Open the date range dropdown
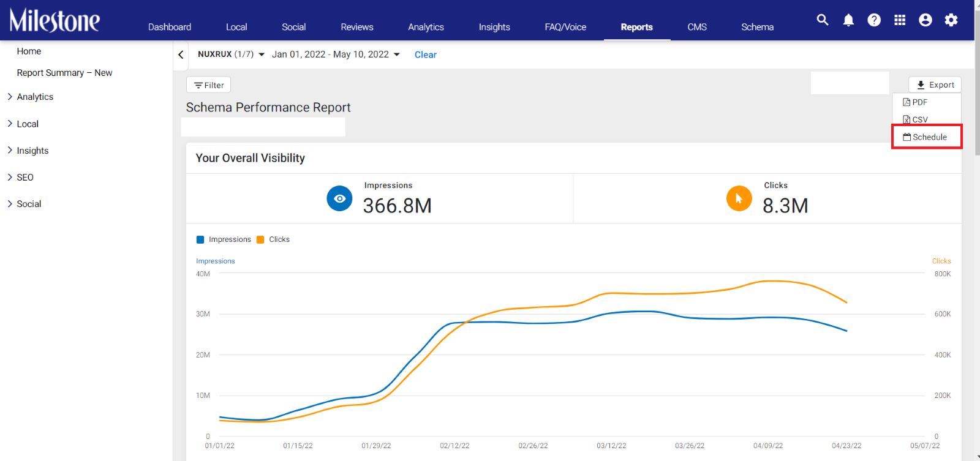 coord(336,54)
